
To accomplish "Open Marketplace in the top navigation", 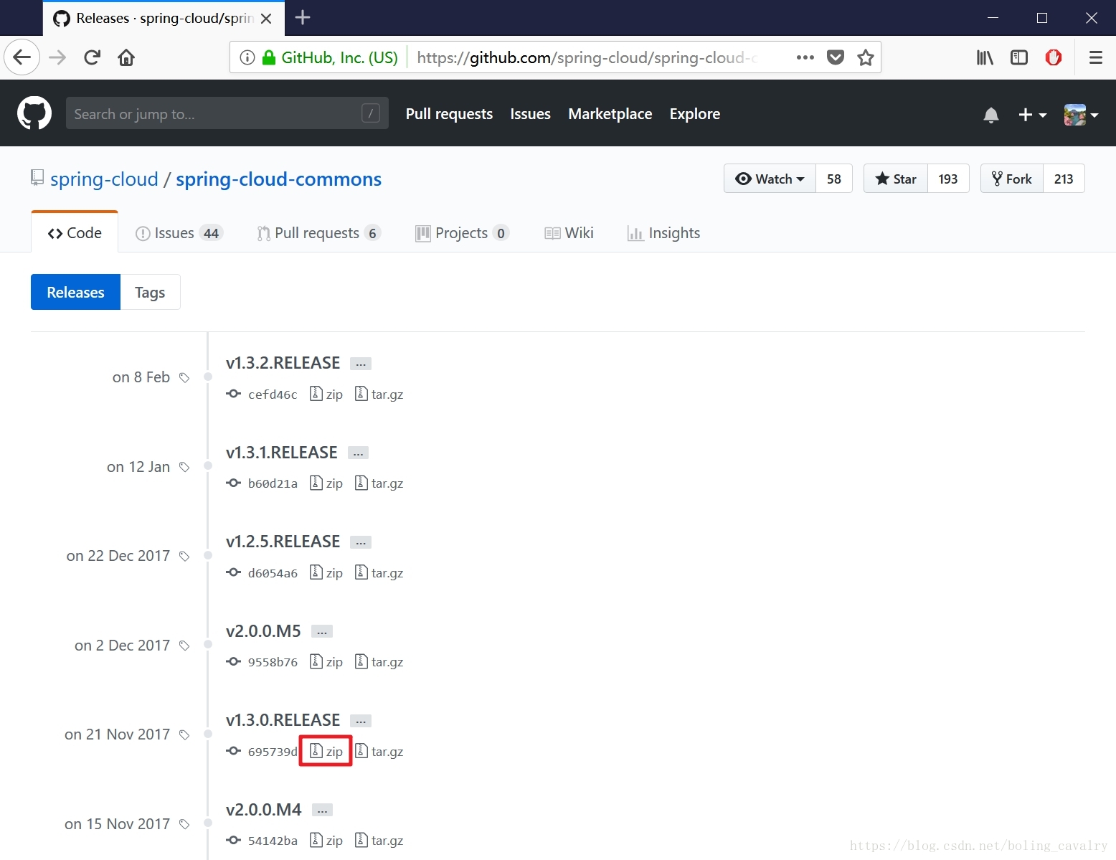I will [610, 114].
